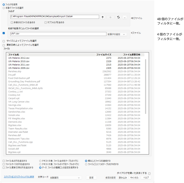Click the folder path input field
This screenshot has width=184, height=183.
tap(55, 17)
